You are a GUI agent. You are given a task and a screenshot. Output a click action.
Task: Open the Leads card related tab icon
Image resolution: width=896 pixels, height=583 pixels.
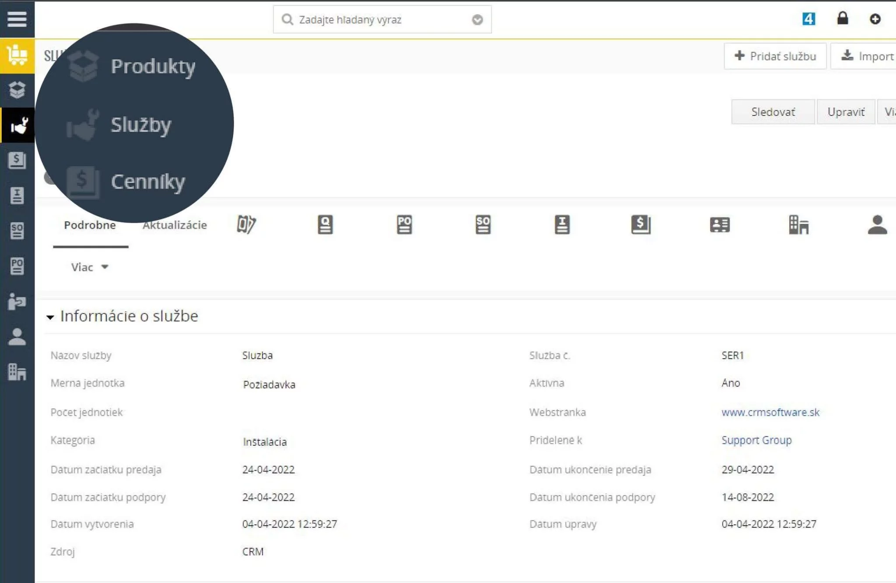[x=720, y=224]
